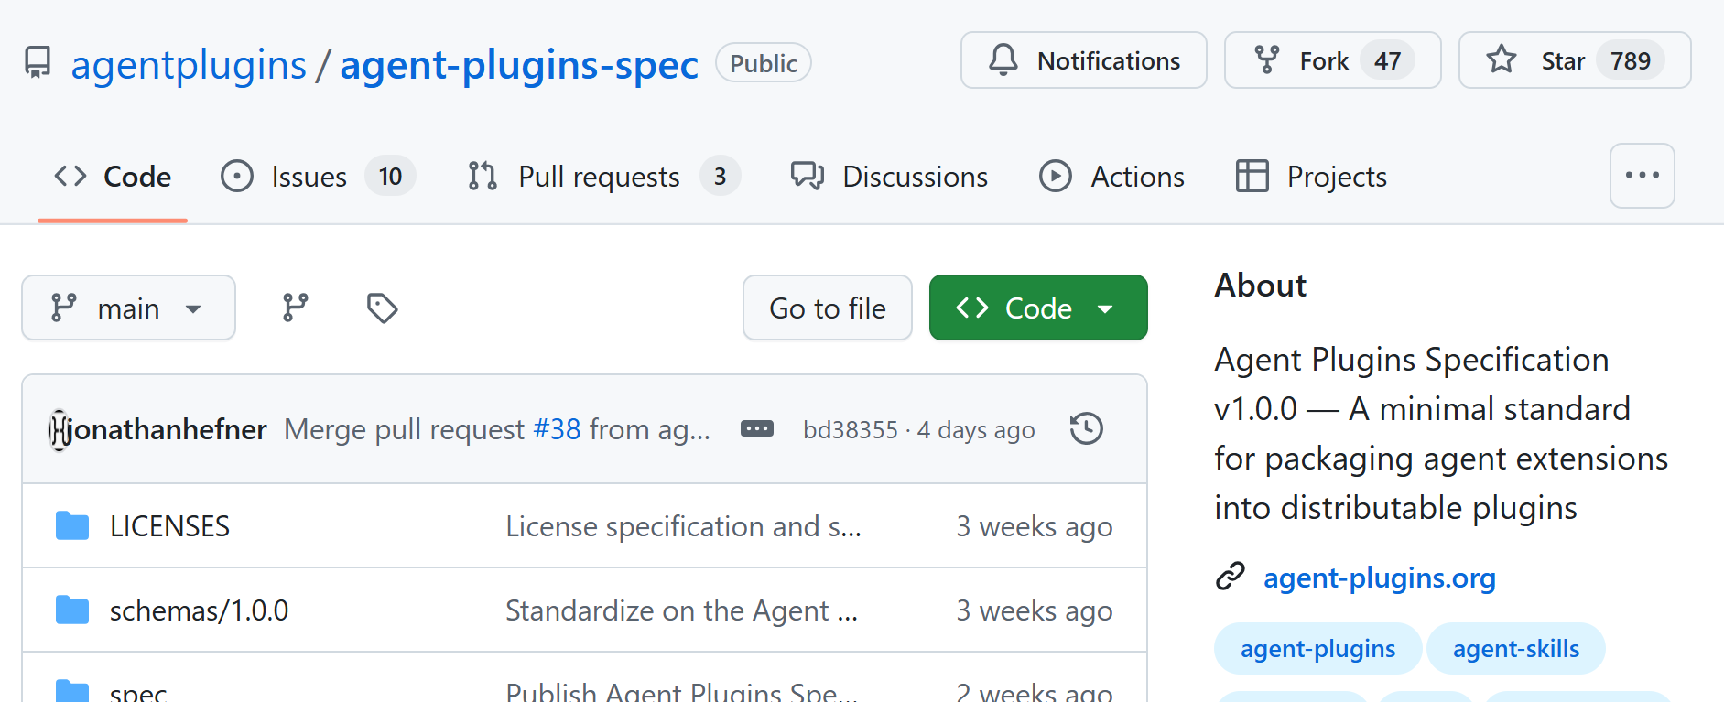Viewport: 1724px width, 702px height.
Task: Click the LICENSES row's 3 weeks ago timestamp
Action: (x=1035, y=526)
